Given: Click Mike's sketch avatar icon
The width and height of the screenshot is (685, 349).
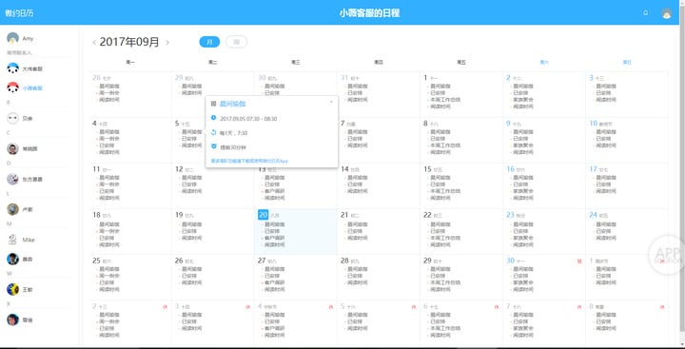Looking at the screenshot, I should pyautogui.click(x=12, y=240).
